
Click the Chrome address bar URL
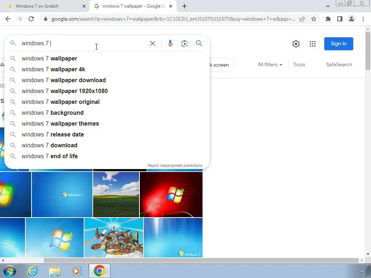(173, 19)
